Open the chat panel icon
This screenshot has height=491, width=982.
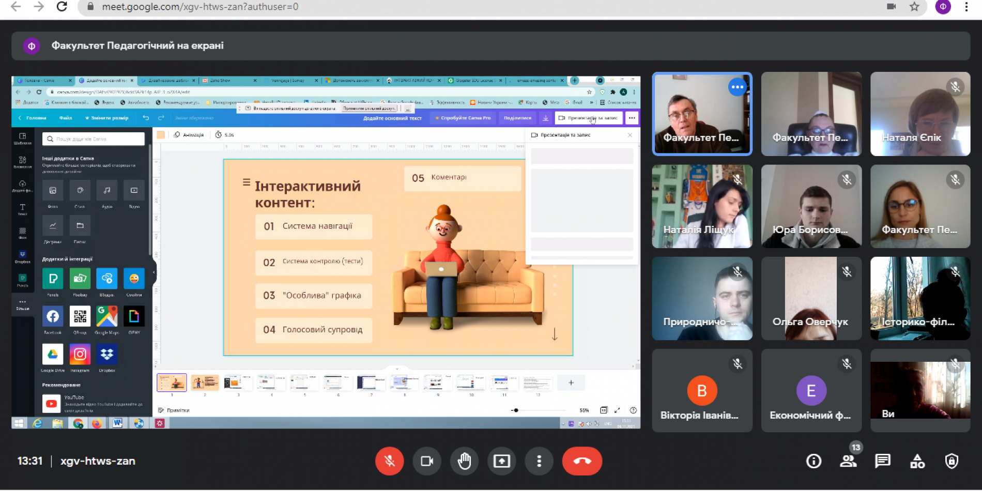pos(882,461)
